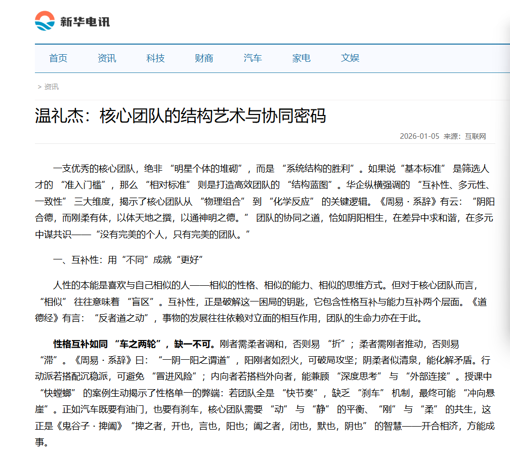This screenshot has height=454, width=510.
Task: Open the 首页 homepage menu item
Action: pyautogui.click(x=58, y=58)
